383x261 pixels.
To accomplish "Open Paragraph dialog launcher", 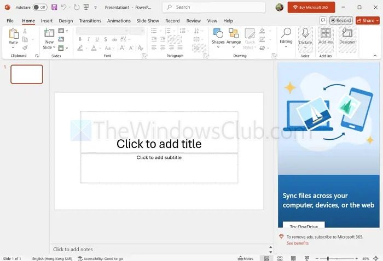I will click(x=206, y=56).
